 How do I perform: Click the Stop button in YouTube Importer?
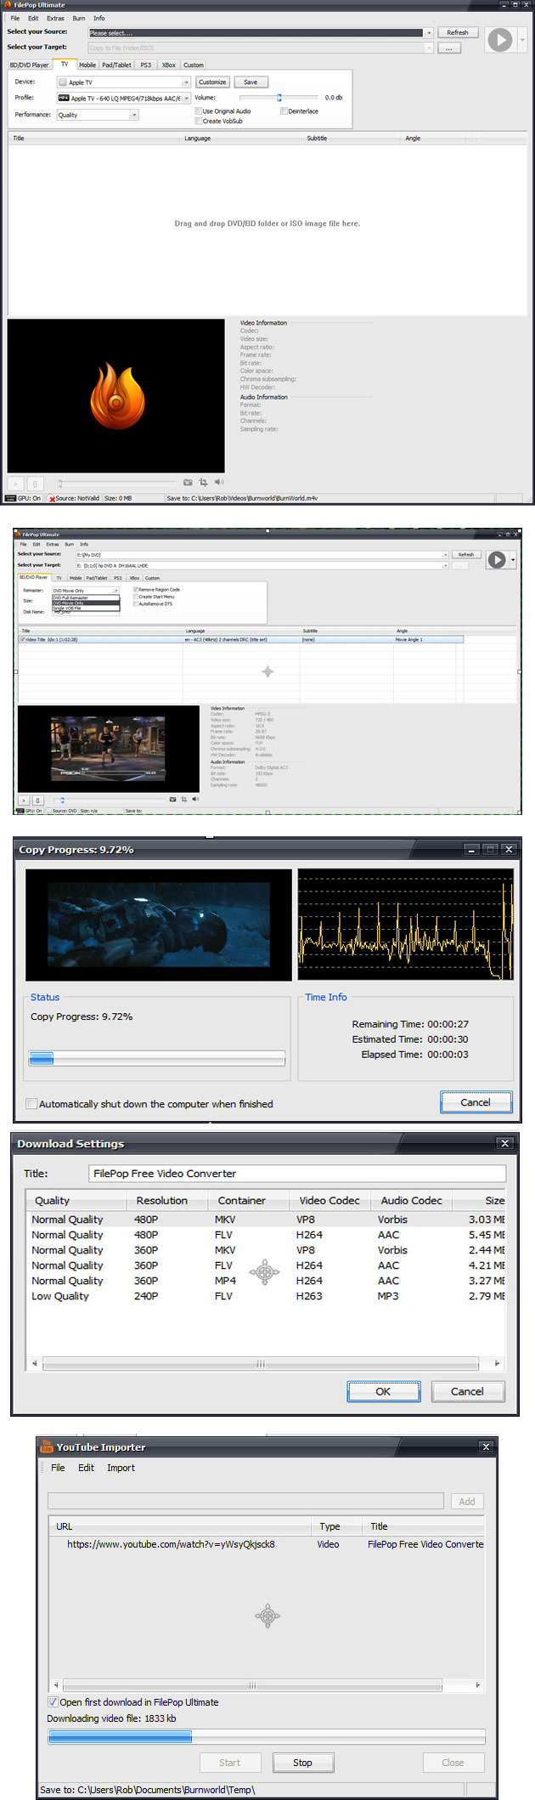click(302, 1763)
